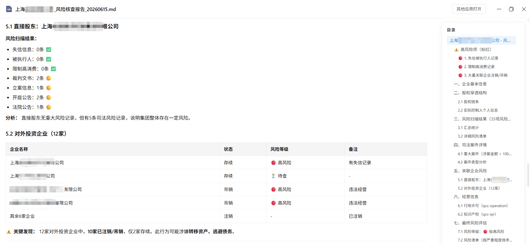Select 4.2 案件类型分析 in the outline
Viewport: 530px width, 244px height.
click(x=472, y=162)
